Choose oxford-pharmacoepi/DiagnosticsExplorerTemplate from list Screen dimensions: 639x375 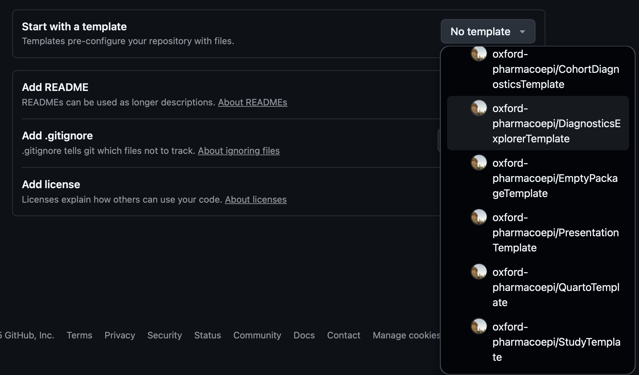(556, 124)
